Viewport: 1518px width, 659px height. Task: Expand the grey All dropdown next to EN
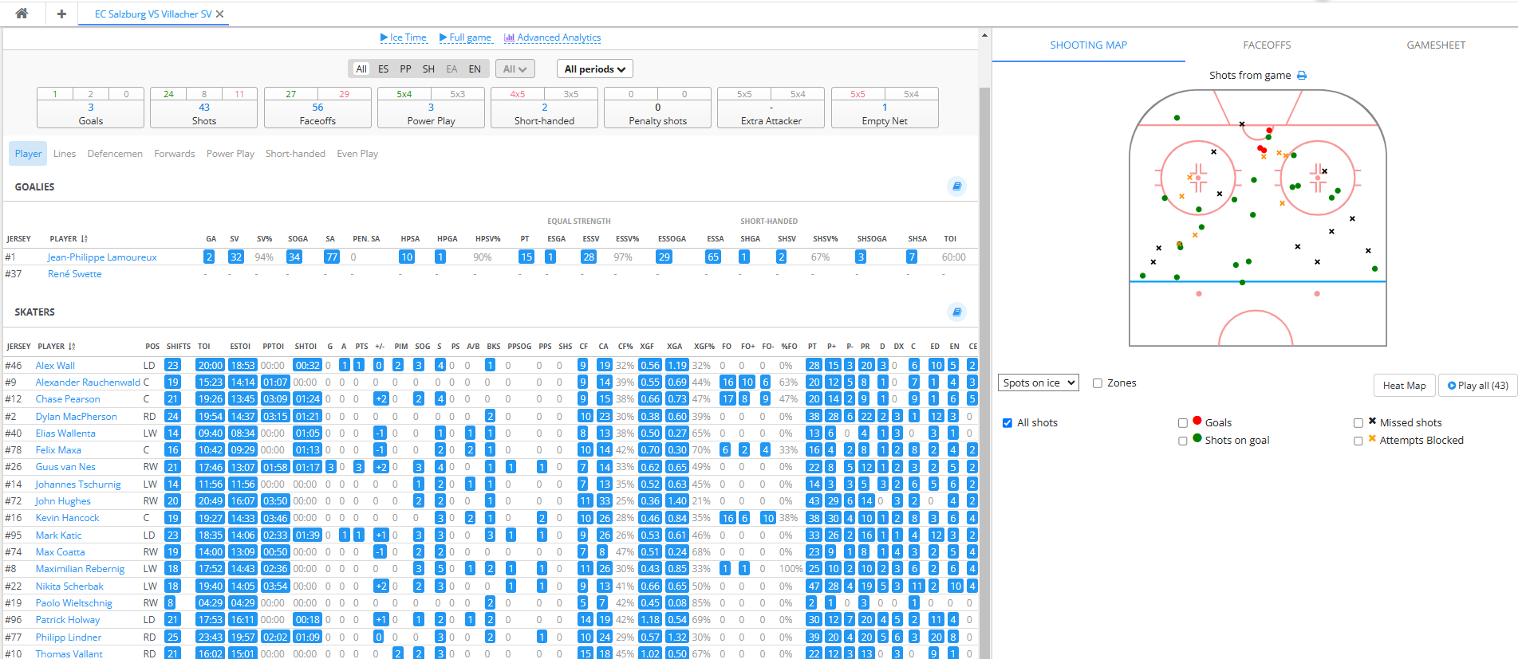pyautogui.click(x=515, y=69)
